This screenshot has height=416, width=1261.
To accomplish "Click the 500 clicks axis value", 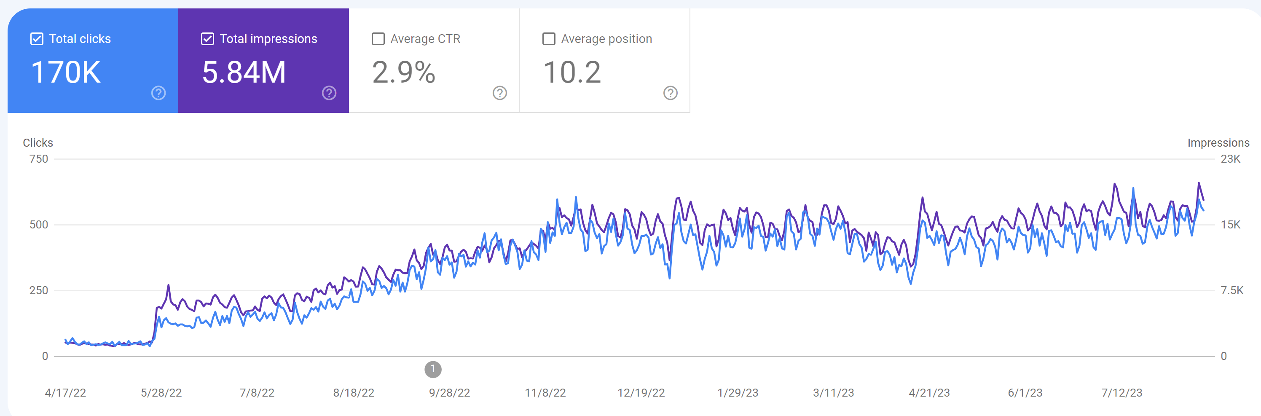I will pos(39,225).
